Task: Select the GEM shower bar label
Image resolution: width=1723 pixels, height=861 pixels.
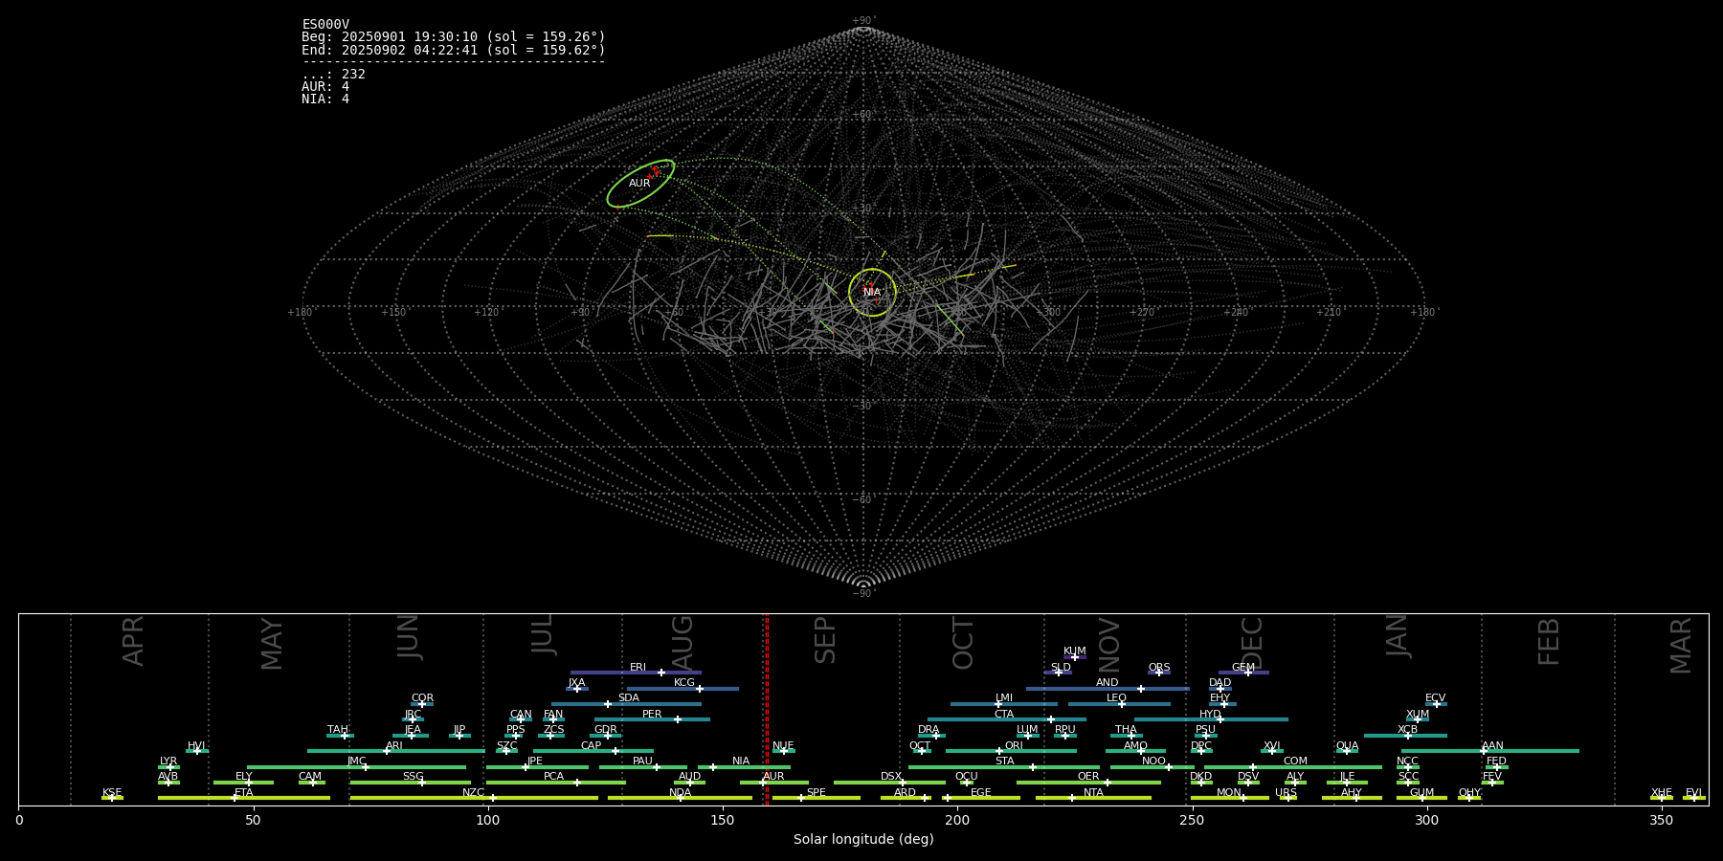Action: 1243,668
